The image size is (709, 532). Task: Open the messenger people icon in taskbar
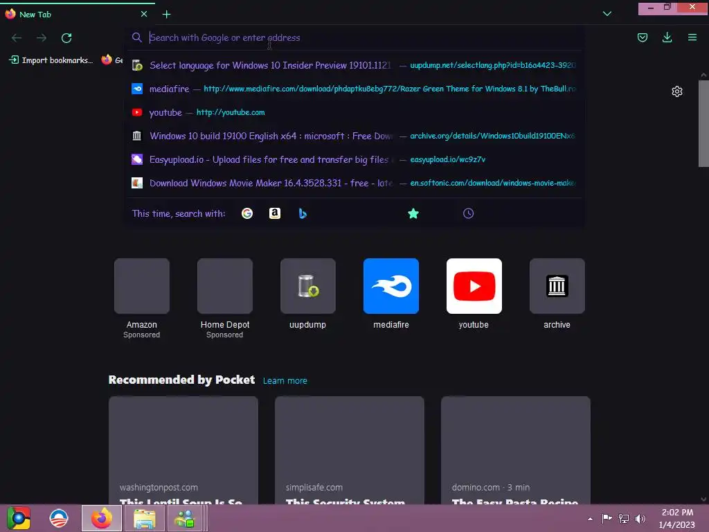pyautogui.click(x=184, y=518)
